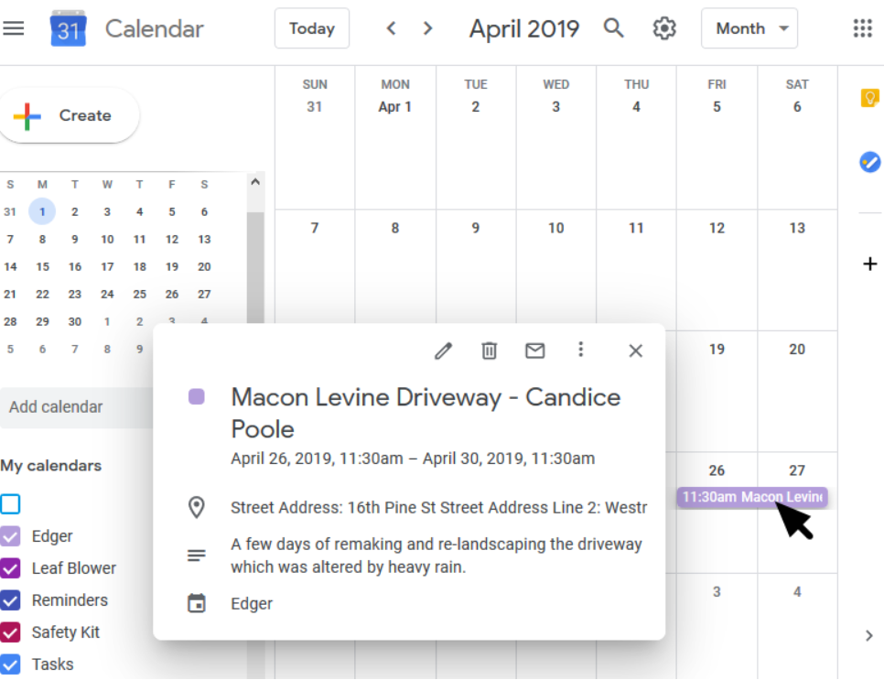Viewport: 884px width, 680px height.
Task: Open the search magnifier icon
Action: coord(614,28)
